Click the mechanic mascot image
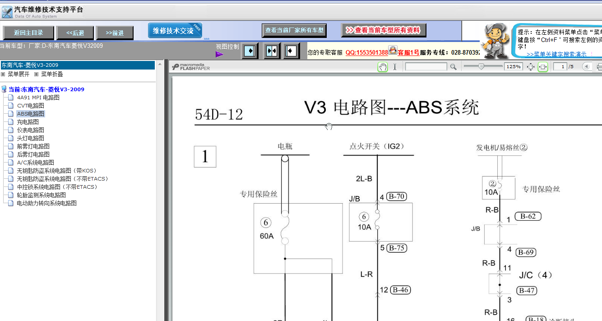The width and height of the screenshot is (602, 321). 495,41
